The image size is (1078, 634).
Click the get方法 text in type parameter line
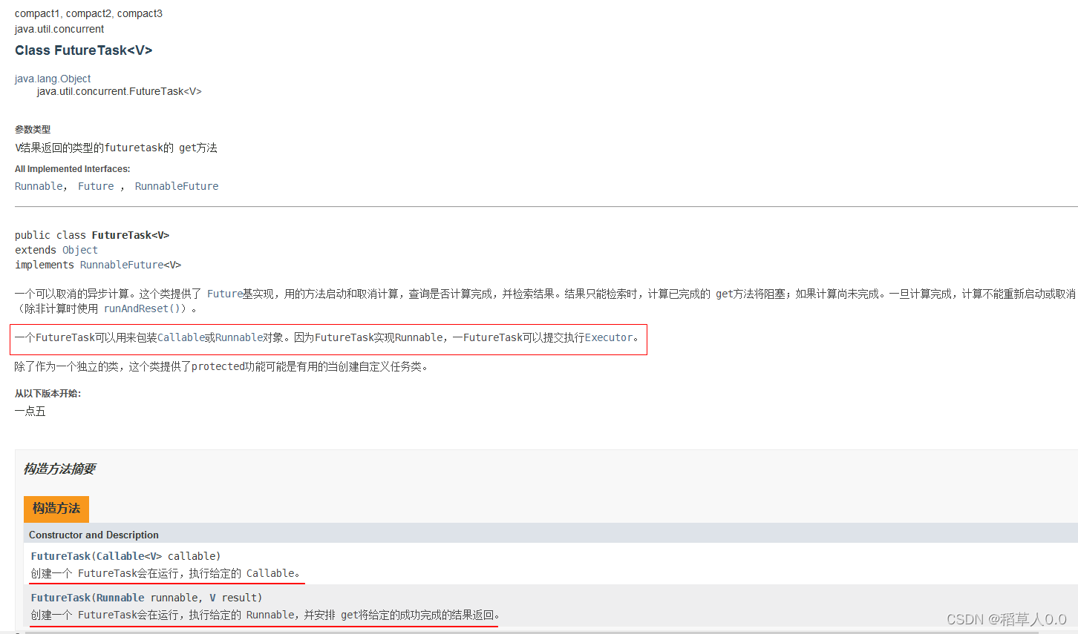click(x=198, y=148)
